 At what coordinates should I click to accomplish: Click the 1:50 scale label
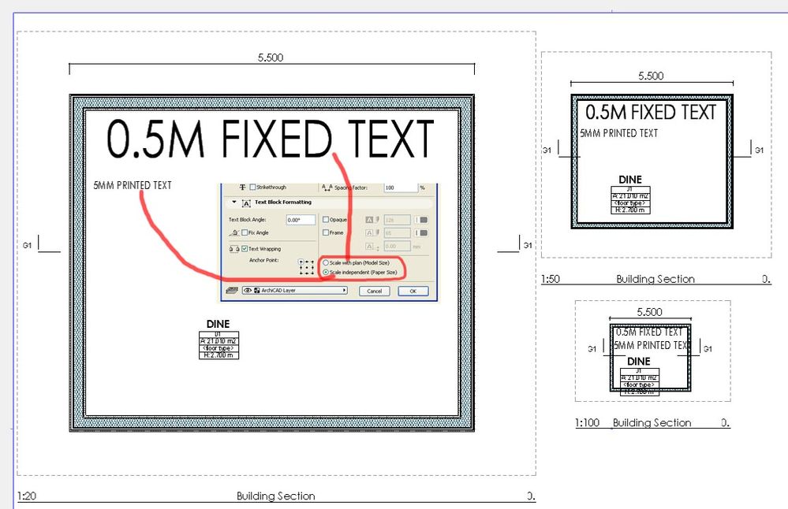[551, 279]
